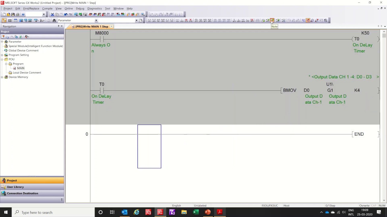Collapse the Program folder node
387x217 pixels.
(6, 64)
